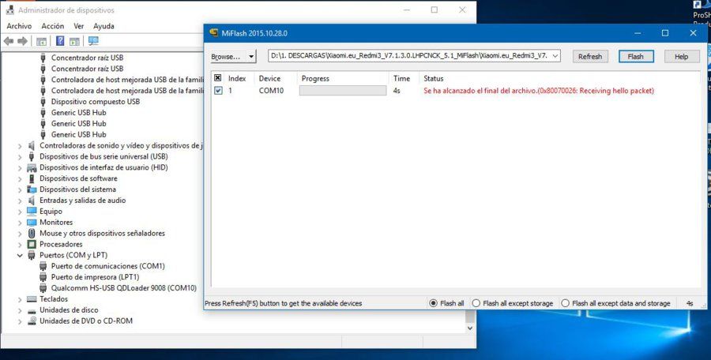Click the Flash button in MiFlash
Viewport: 711px width, 360px height.
[636, 57]
